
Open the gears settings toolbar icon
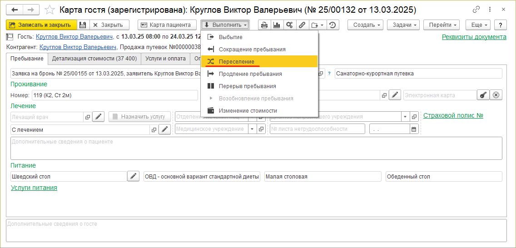(289, 25)
